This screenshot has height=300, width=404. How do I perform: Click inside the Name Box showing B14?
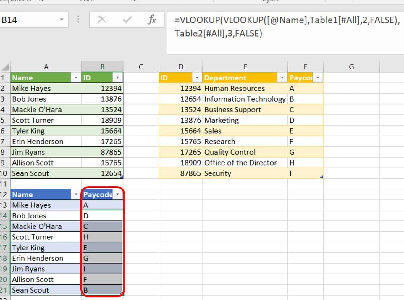coord(30,20)
